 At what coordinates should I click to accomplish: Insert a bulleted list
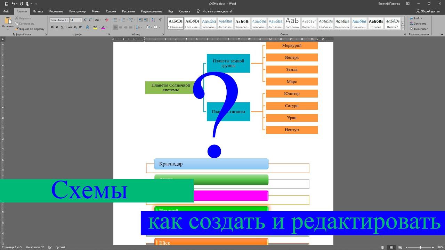[115, 20]
